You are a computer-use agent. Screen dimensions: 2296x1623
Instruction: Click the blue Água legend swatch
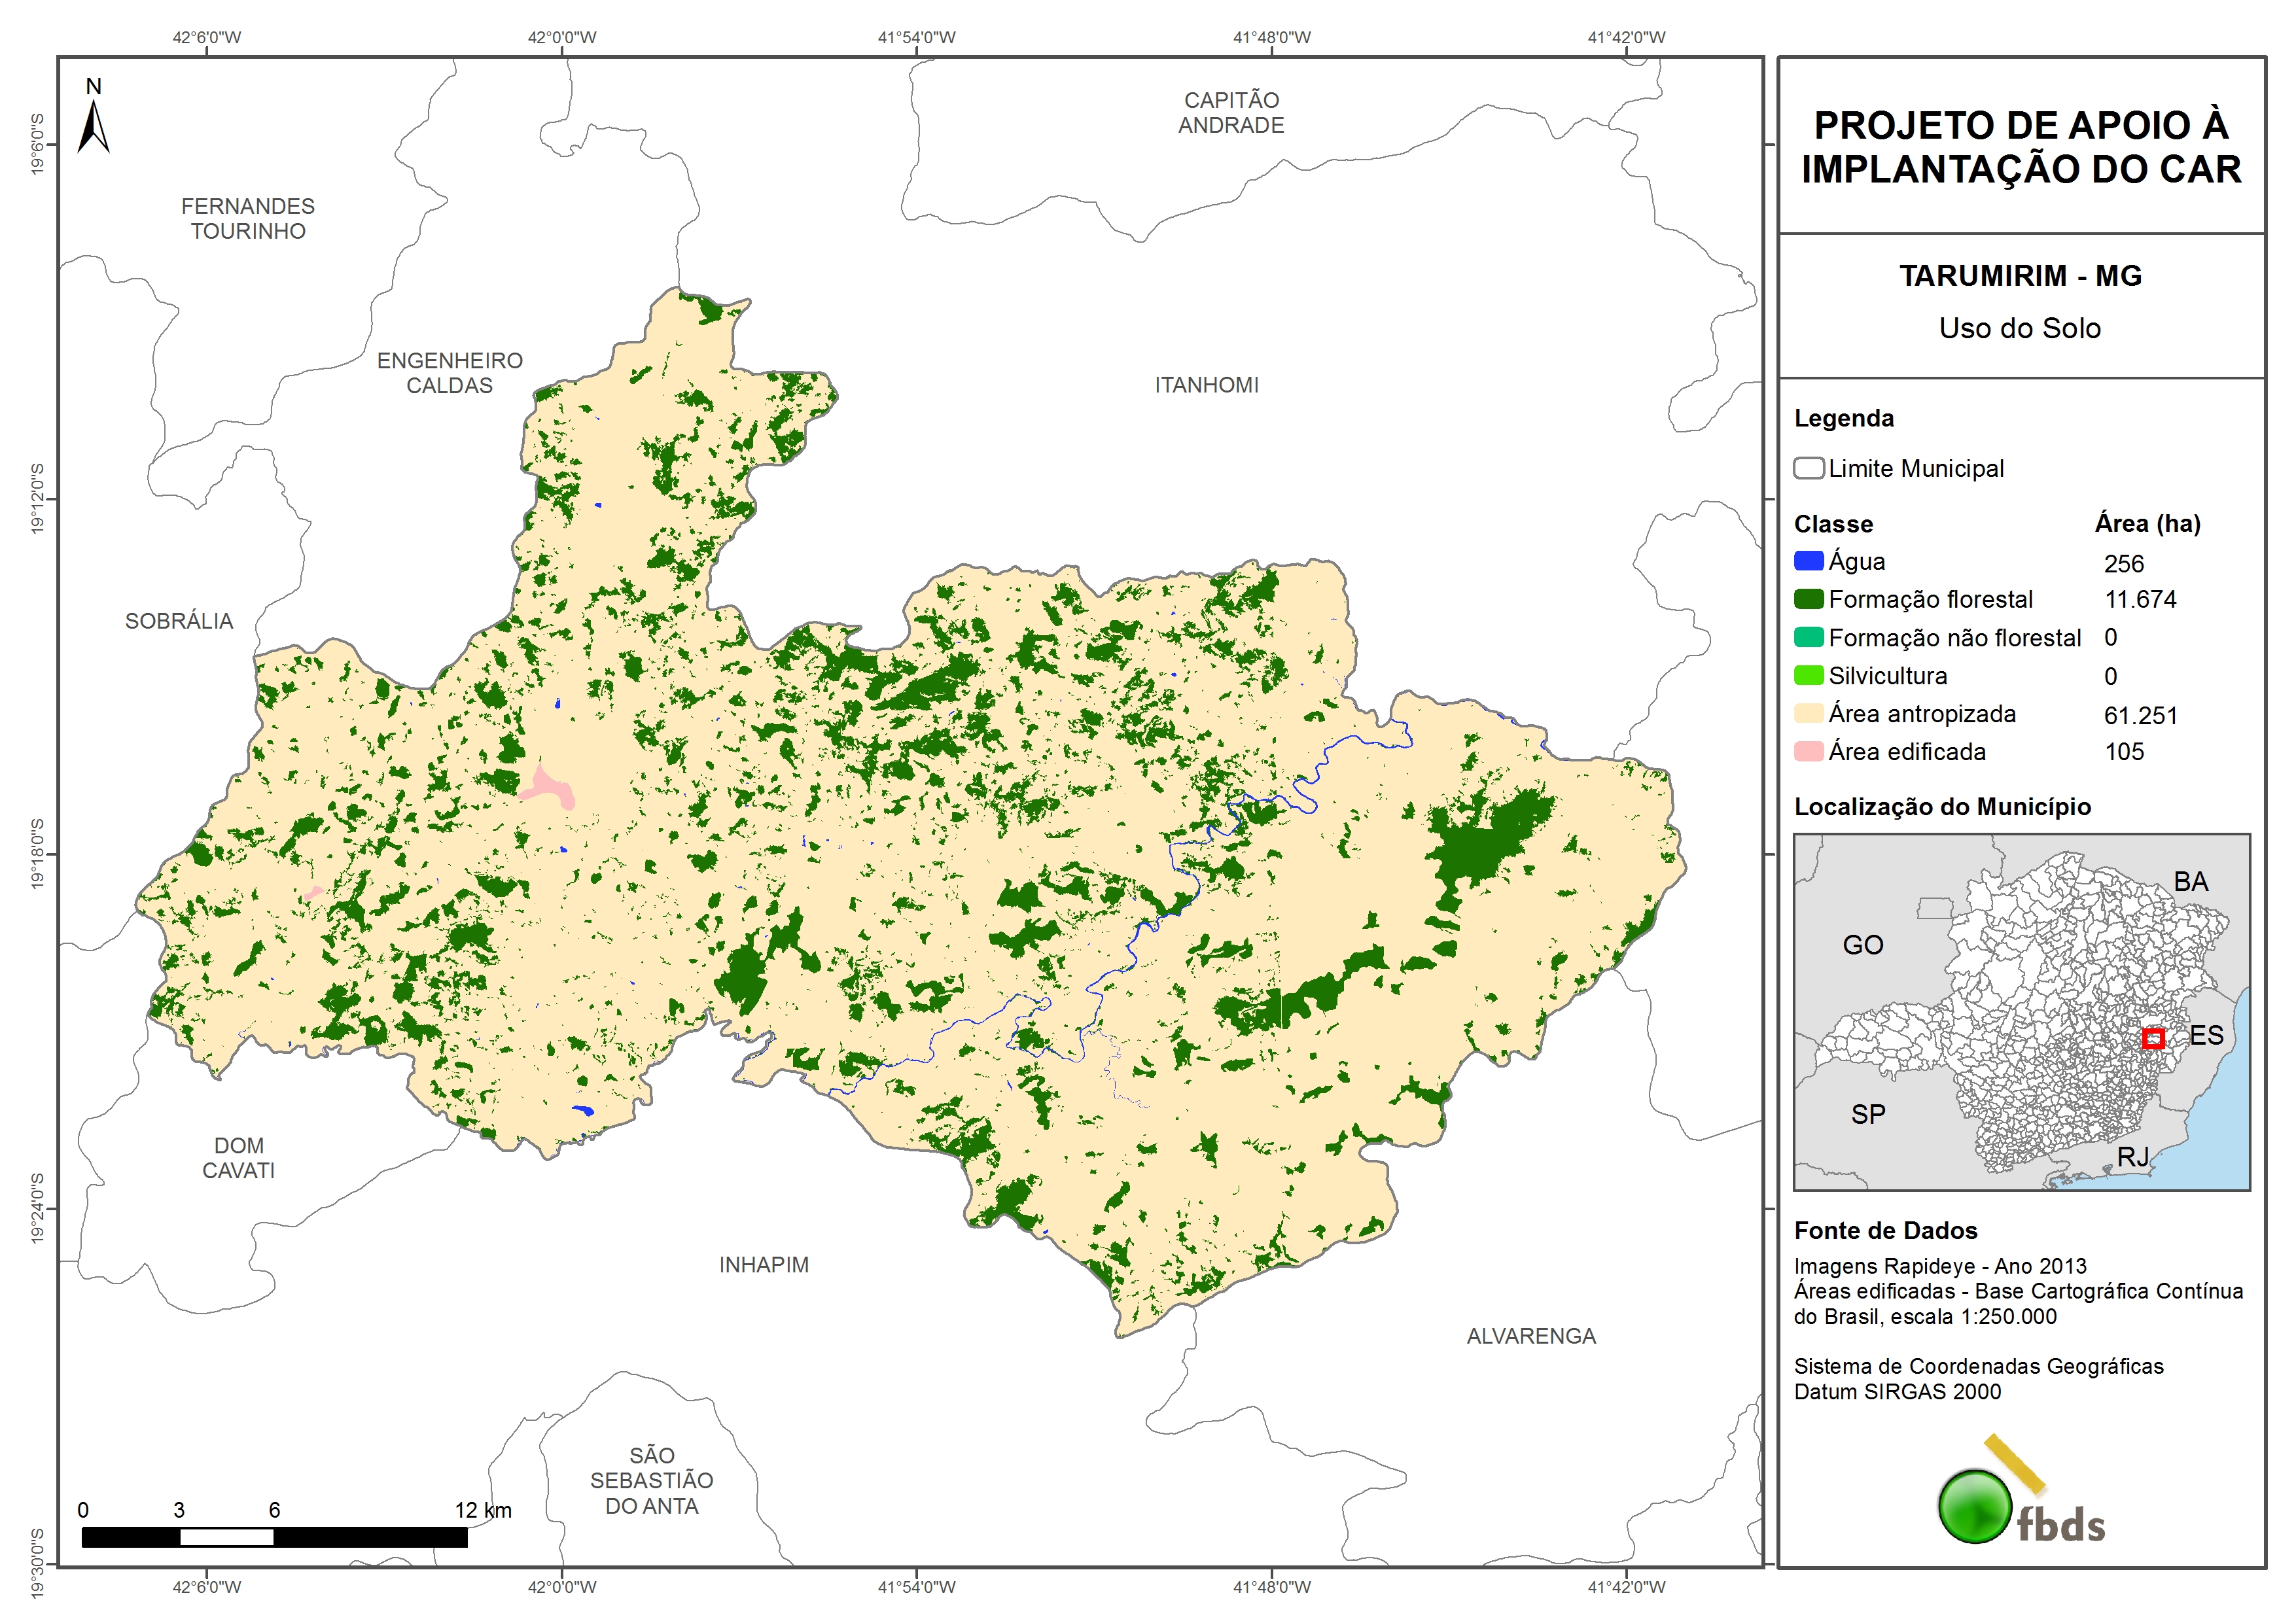pos(1808,561)
